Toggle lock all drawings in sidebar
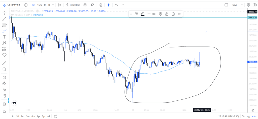The height and width of the screenshot is (119, 258). coord(5,90)
